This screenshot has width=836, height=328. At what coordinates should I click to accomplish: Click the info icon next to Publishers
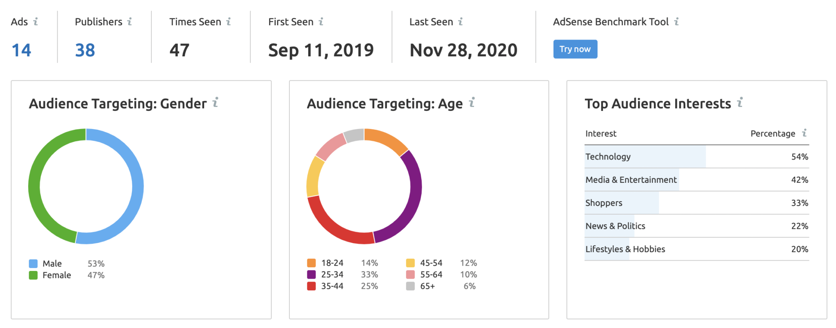[x=129, y=21]
